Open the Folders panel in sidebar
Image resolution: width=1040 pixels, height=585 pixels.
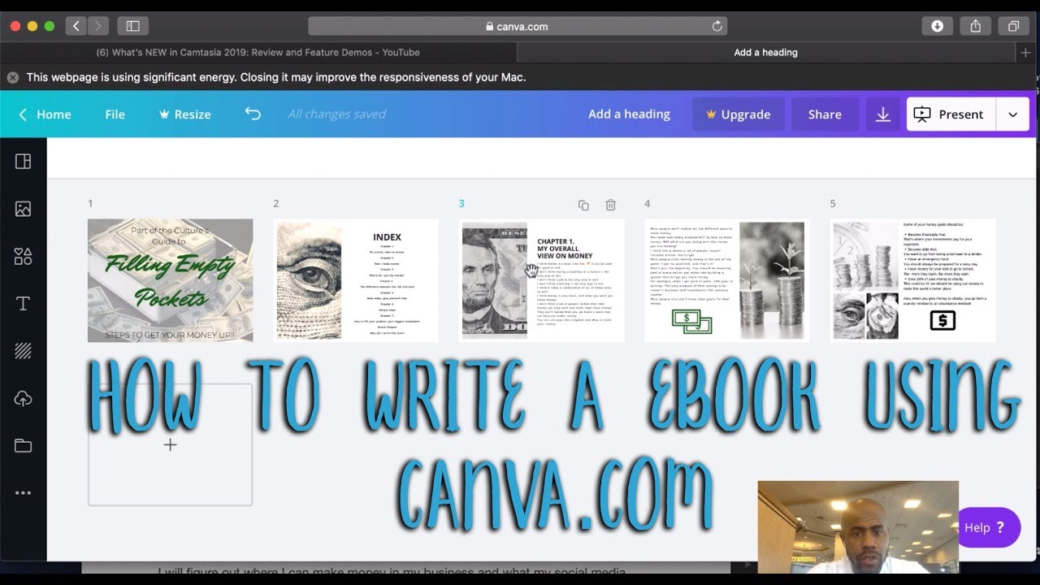23,445
